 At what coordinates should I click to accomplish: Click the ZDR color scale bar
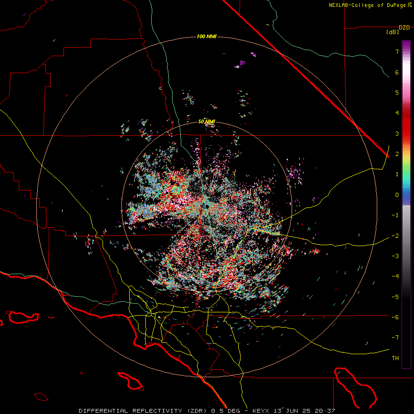click(x=406, y=204)
